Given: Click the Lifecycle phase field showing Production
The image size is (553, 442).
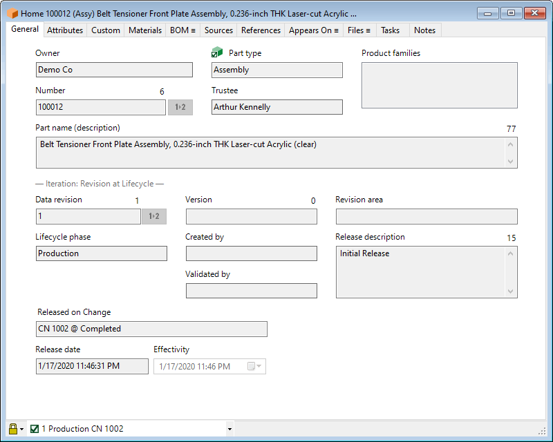Looking at the screenshot, I should tap(101, 253).
